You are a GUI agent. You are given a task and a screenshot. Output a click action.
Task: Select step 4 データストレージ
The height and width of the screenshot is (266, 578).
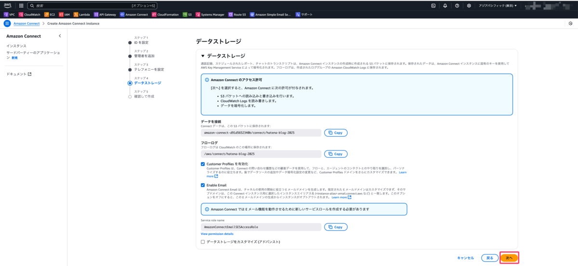(x=147, y=83)
